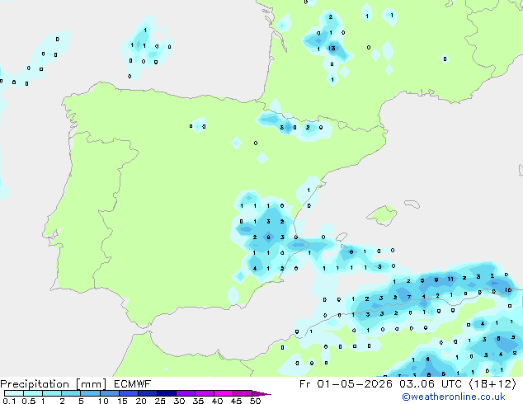Click the 40–45 mm magenta legend box
The image size is (523, 404).
pyautogui.click(x=224, y=393)
